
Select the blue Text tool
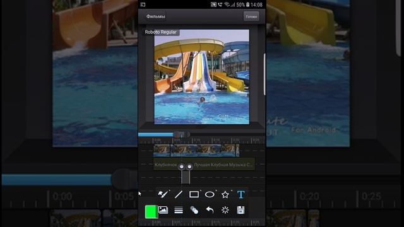tap(241, 194)
